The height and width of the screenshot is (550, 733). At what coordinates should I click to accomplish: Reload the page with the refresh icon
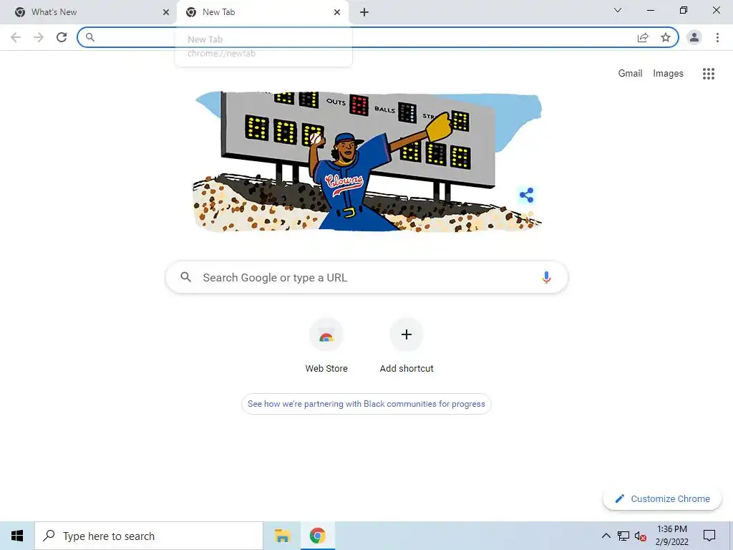pyautogui.click(x=62, y=37)
